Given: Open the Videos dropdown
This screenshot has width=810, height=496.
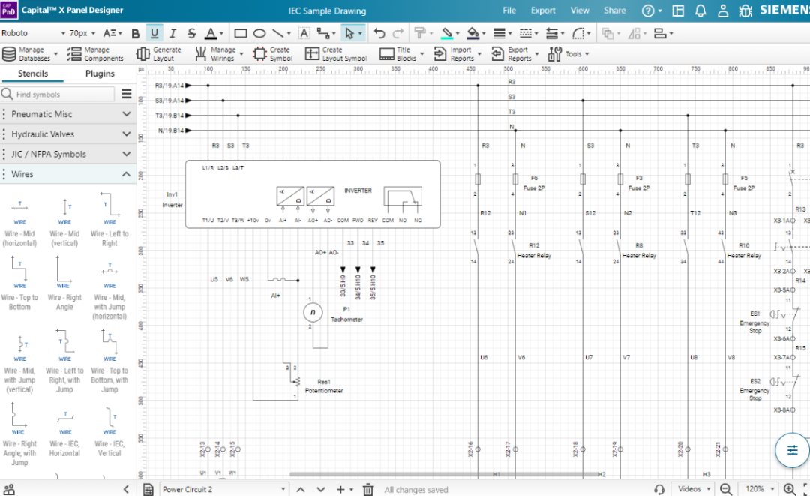Looking at the screenshot, I should click(x=693, y=488).
